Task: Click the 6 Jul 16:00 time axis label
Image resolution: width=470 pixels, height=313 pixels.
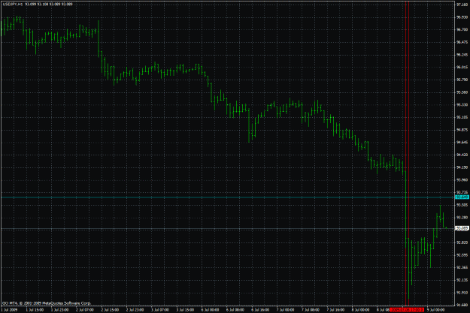Action: 260,310
